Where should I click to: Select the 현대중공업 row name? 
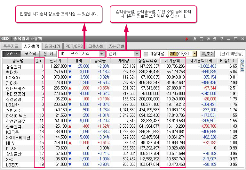point(15,94)
